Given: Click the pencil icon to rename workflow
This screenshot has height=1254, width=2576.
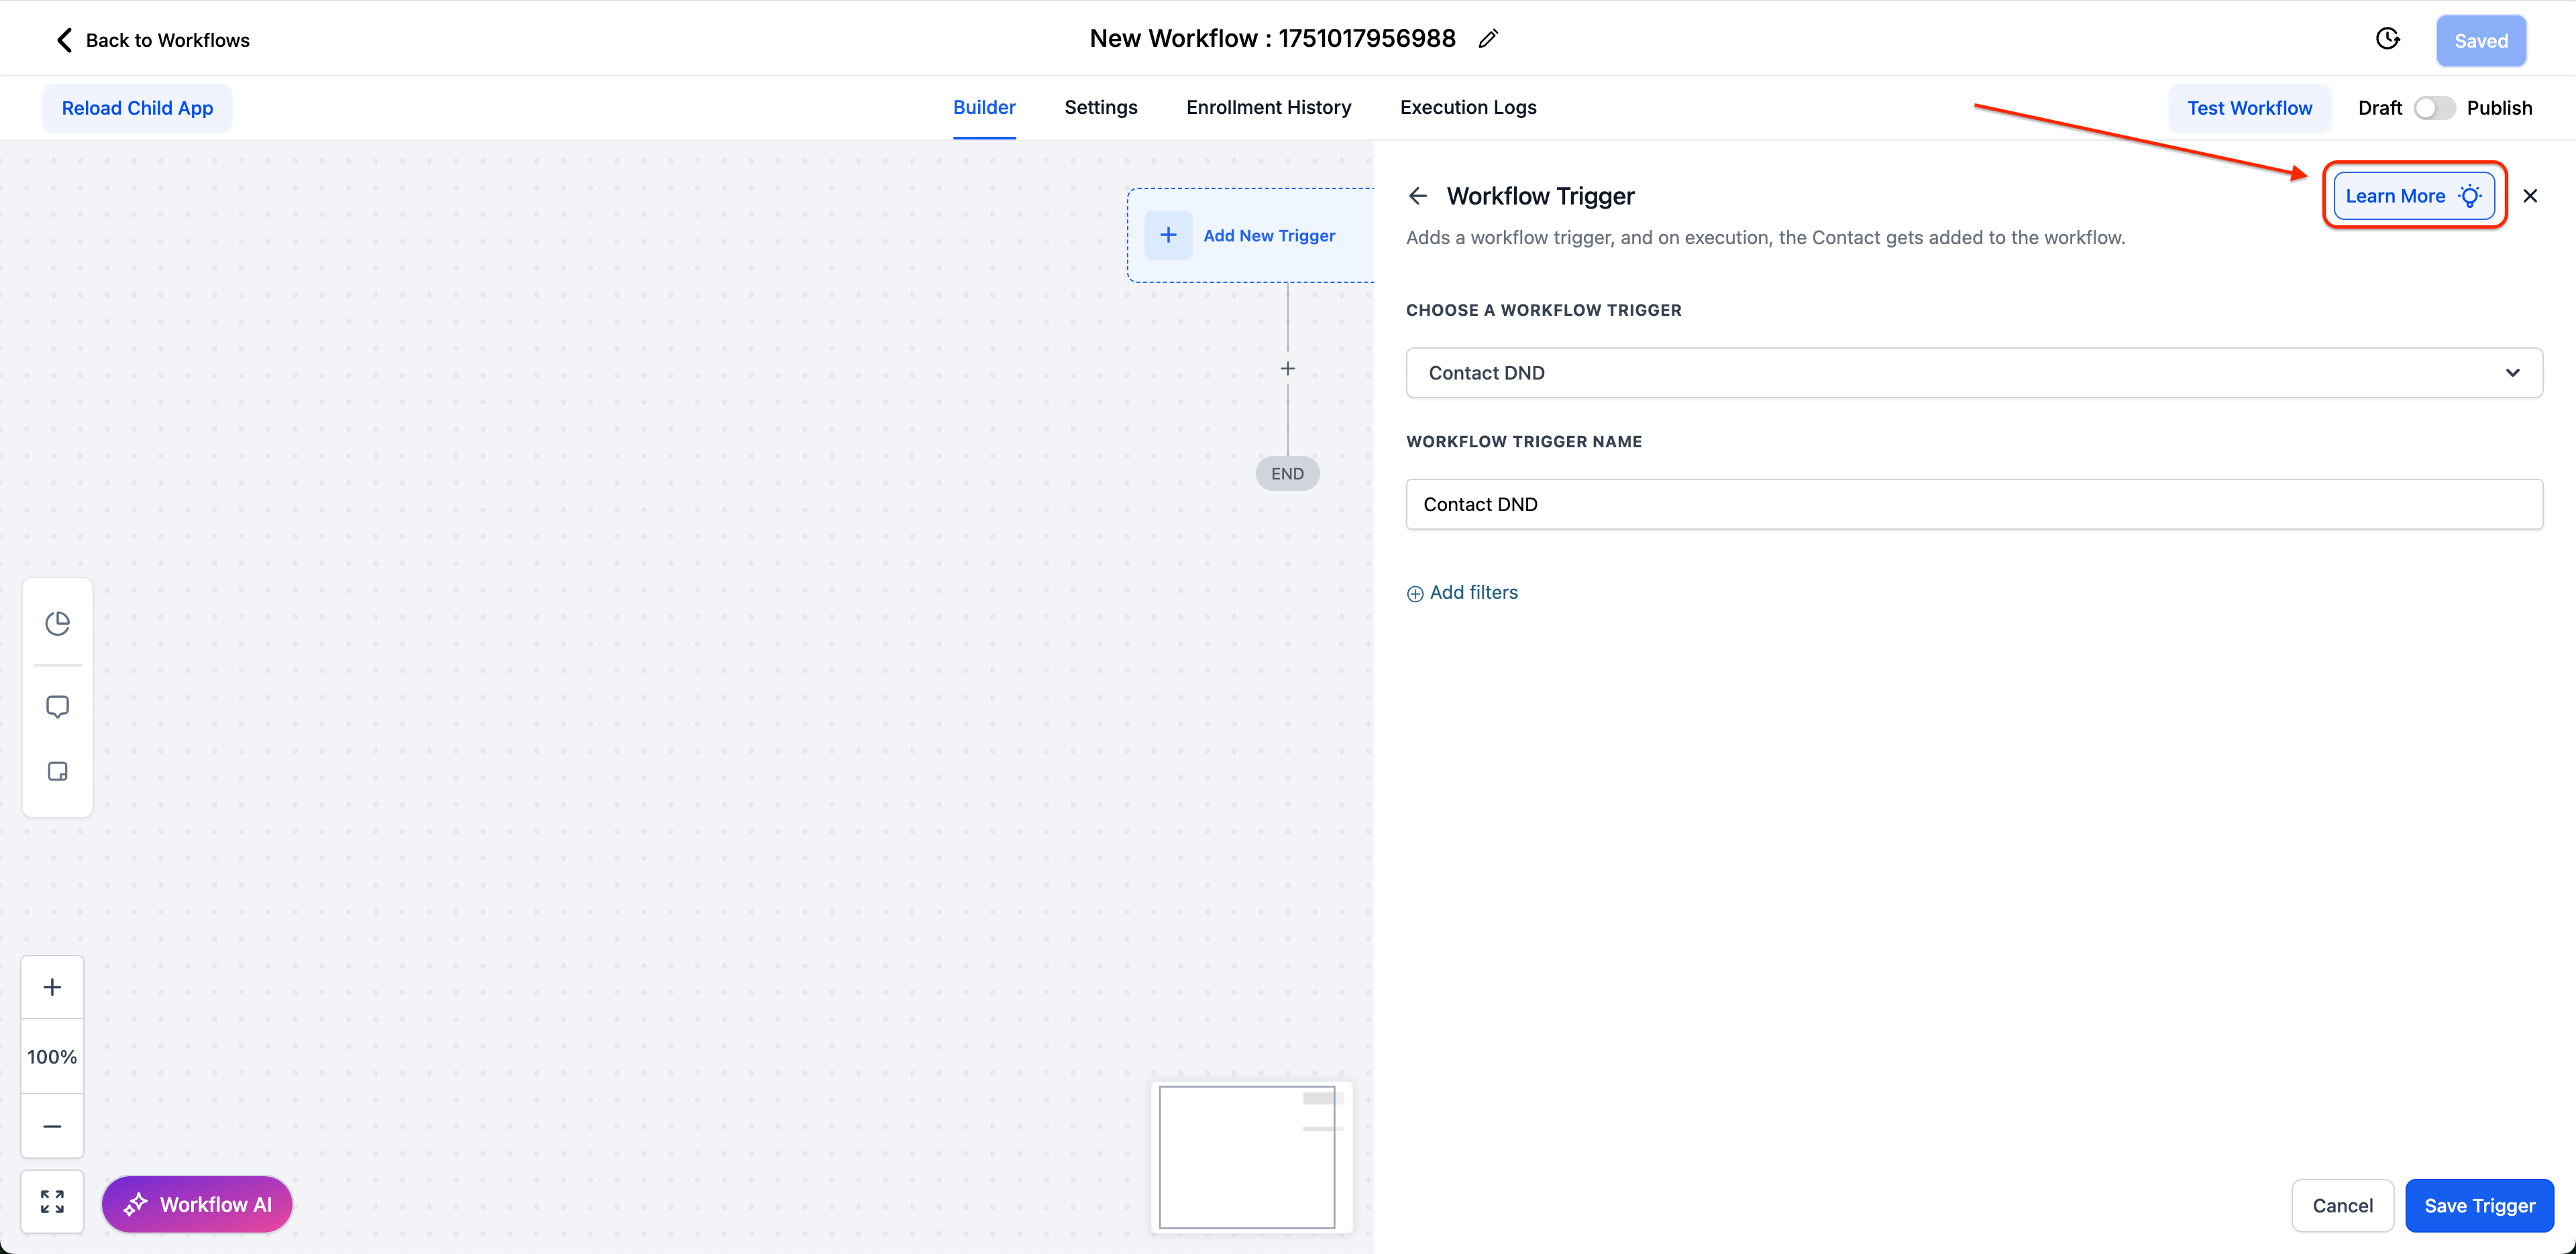Looking at the screenshot, I should (1488, 39).
